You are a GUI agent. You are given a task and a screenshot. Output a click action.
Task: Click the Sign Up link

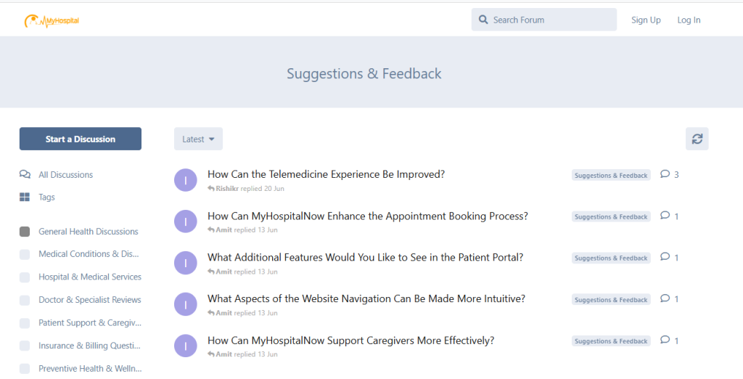tap(646, 20)
